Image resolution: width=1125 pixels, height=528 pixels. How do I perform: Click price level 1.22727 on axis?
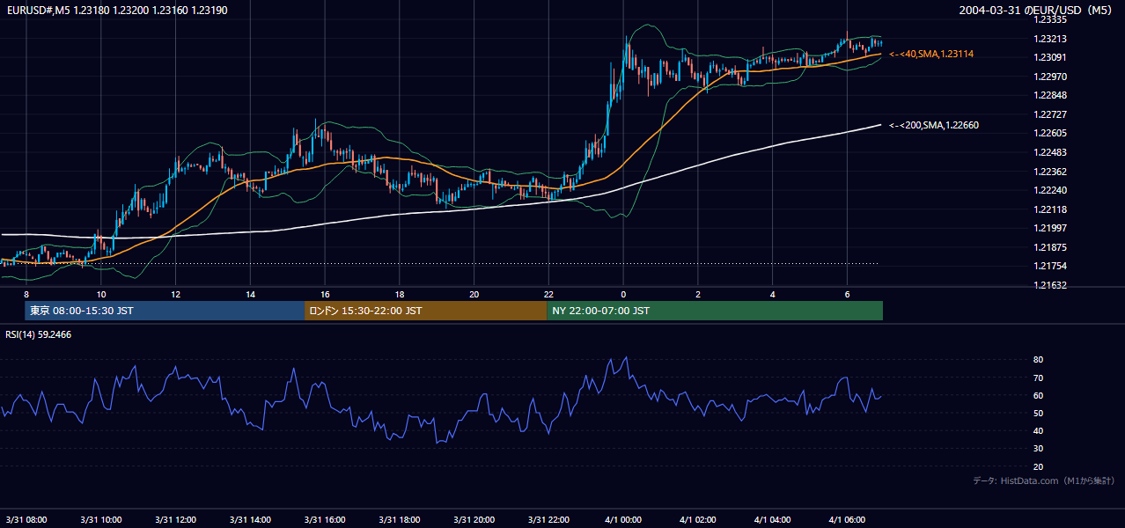1050,114
